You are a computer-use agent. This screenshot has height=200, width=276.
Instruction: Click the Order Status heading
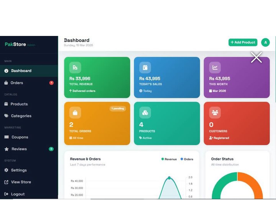[222, 159]
